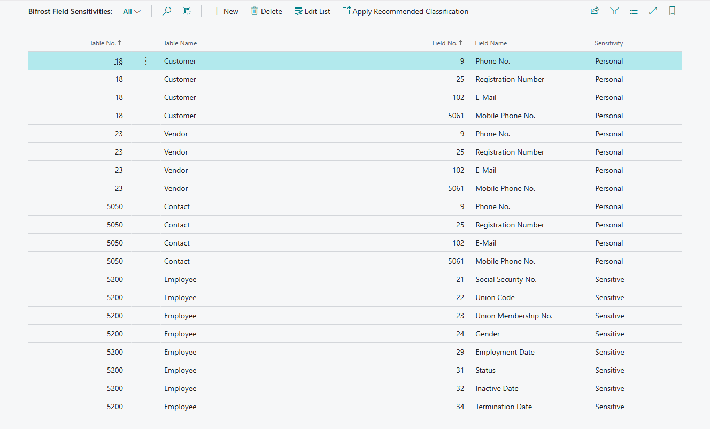Select the Status field name cell
This screenshot has width=710, height=429.
tap(485, 370)
